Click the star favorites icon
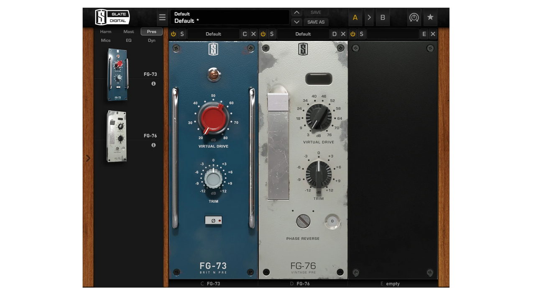Image resolution: width=534 pixels, height=293 pixels. (430, 18)
